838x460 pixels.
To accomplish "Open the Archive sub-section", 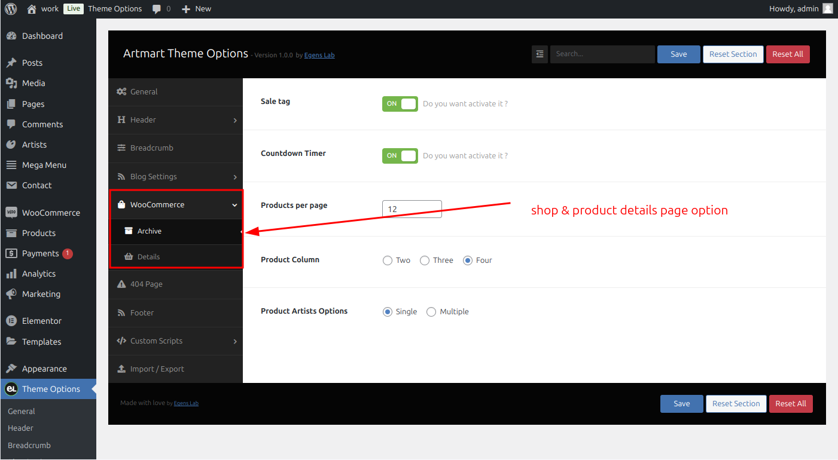I will [x=175, y=231].
